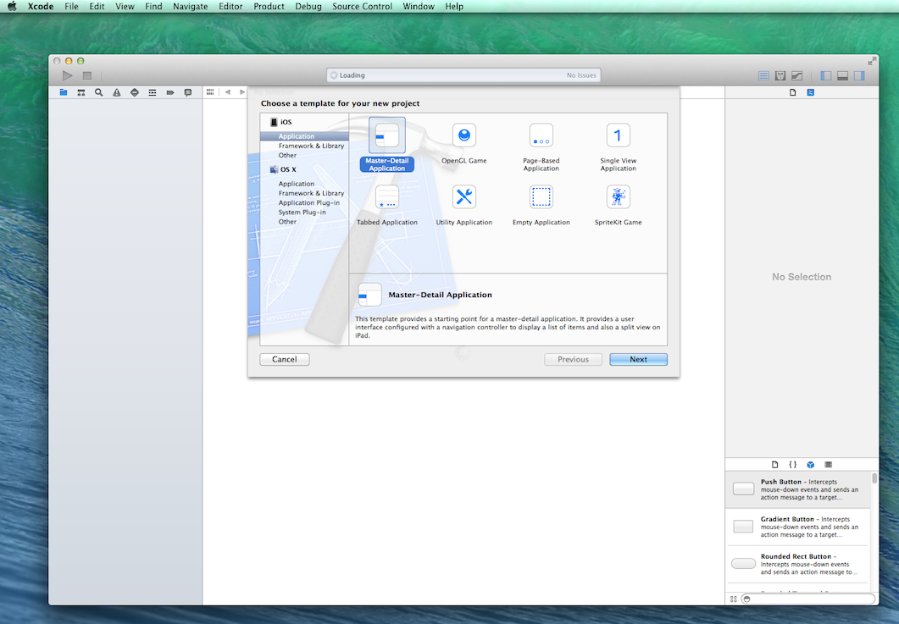Open the Editor menu
Viewport: 899px width, 624px height.
click(x=230, y=6)
